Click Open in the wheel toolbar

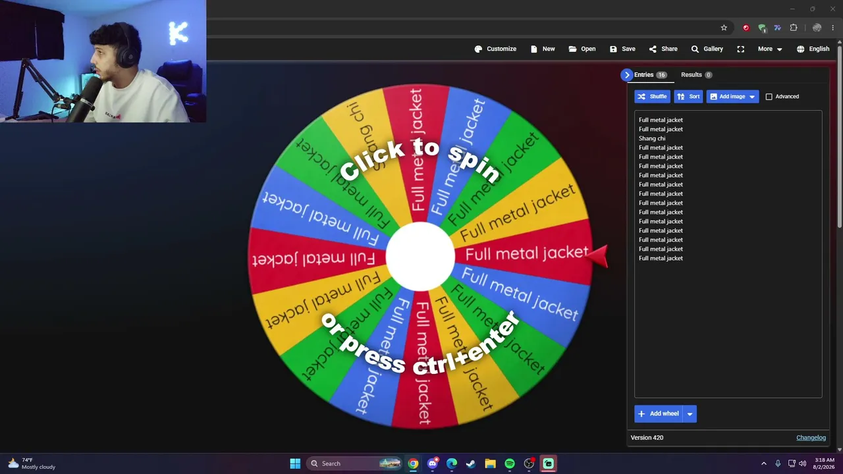coord(582,49)
